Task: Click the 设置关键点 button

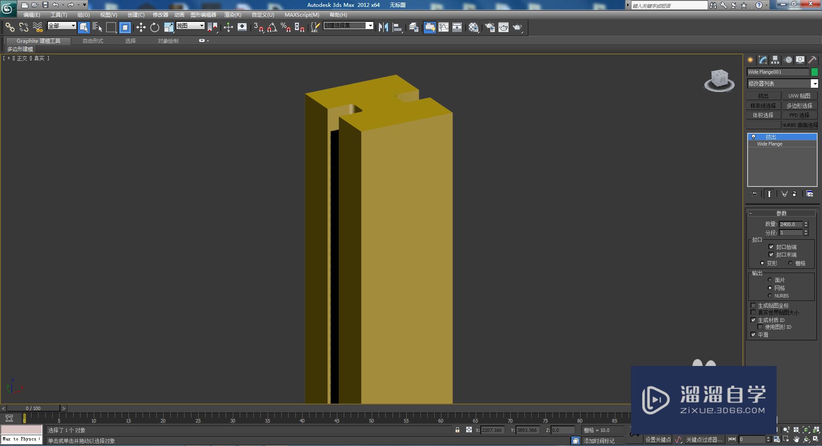Action: [658, 440]
